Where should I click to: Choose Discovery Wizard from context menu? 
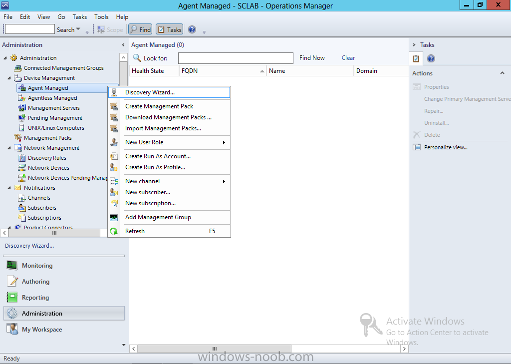tap(169, 92)
